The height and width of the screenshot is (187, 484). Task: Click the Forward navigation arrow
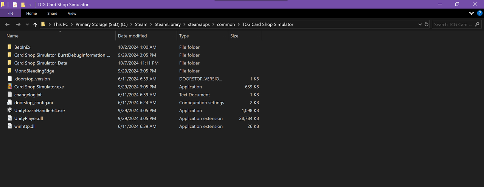click(x=18, y=25)
